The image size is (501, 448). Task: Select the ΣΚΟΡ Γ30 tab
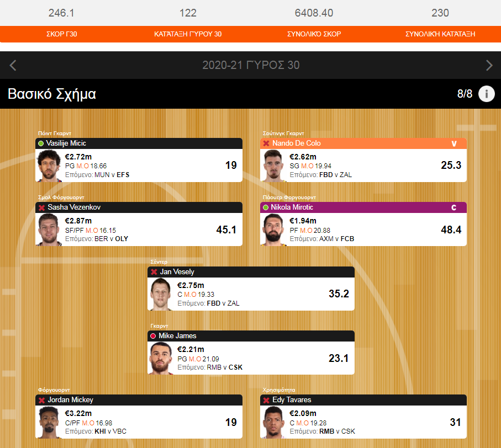(x=62, y=34)
